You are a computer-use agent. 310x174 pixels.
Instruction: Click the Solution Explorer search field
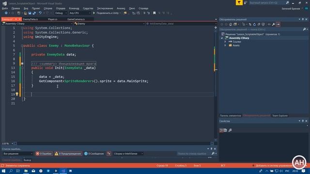point(261,29)
